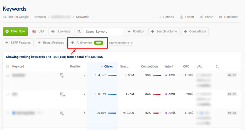Go to Domains breadcrumb
The image size is (245, 130).
click(x=40, y=17)
